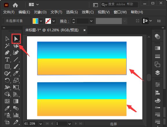This screenshot has width=167, height=127.
Task: Open the zoom level dropdown
Action: click(41, 124)
